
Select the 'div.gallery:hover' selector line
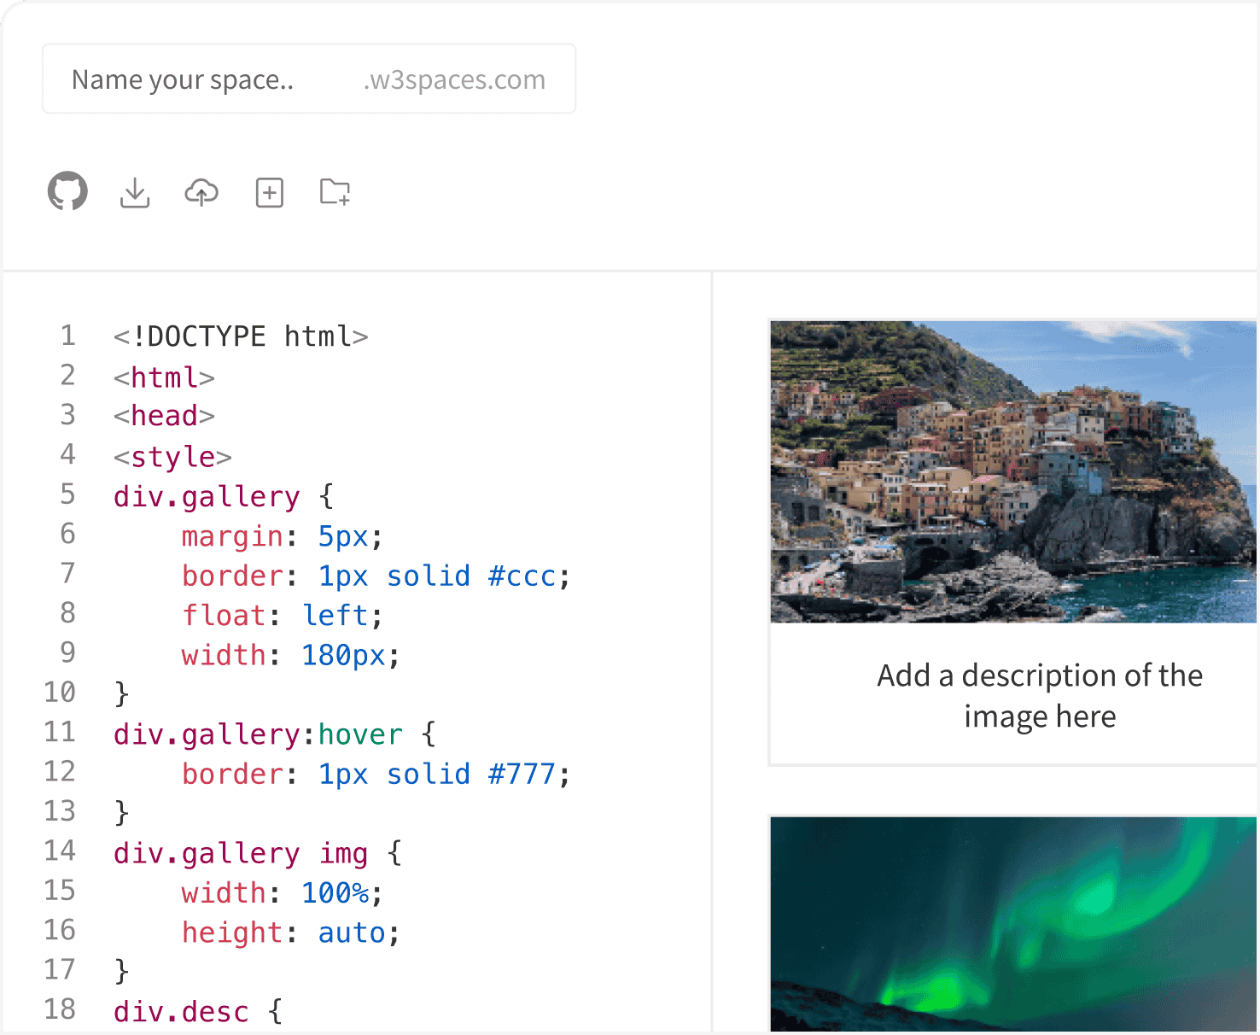point(258,733)
